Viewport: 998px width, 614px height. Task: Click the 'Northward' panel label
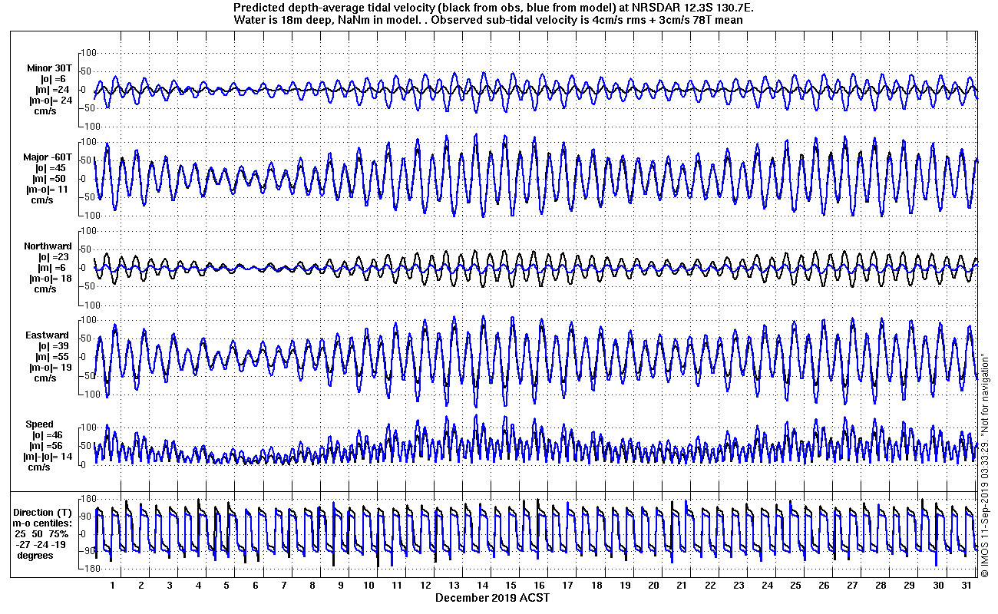[x=48, y=246]
